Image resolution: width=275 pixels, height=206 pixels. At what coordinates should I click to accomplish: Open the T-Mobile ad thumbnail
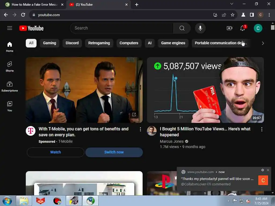(x=84, y=90)
